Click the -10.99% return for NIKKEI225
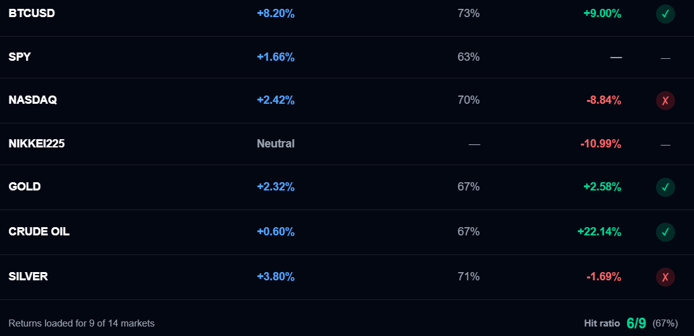694x336 pixels. pyautogui.click(x=600, y=144)
